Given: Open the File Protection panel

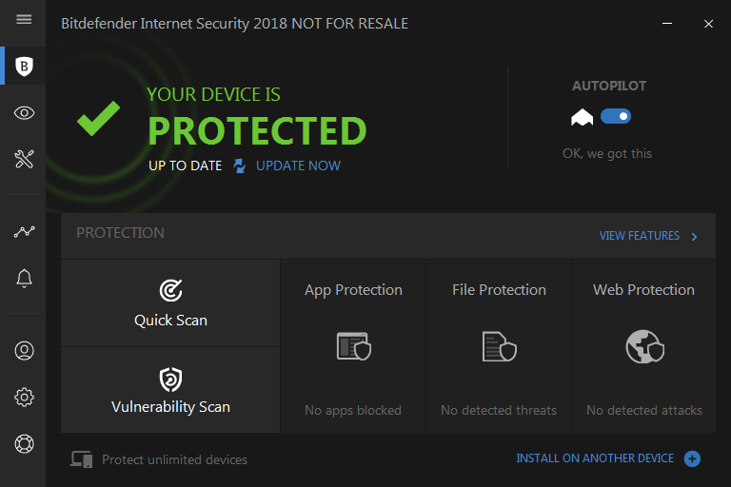Looking at the screenshot, I should click(499, 346).
